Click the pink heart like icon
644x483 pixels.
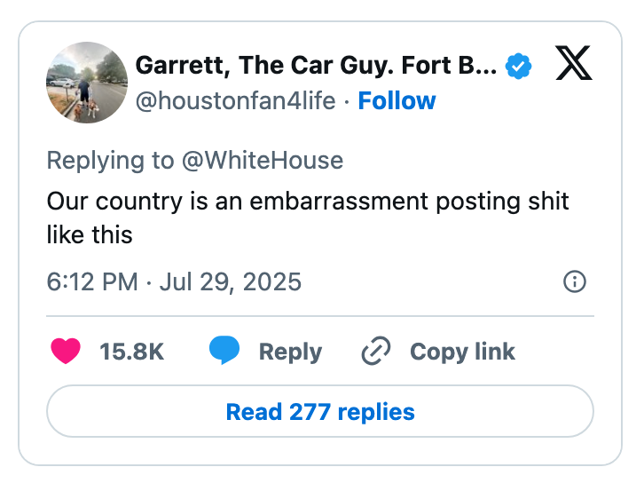66,352
